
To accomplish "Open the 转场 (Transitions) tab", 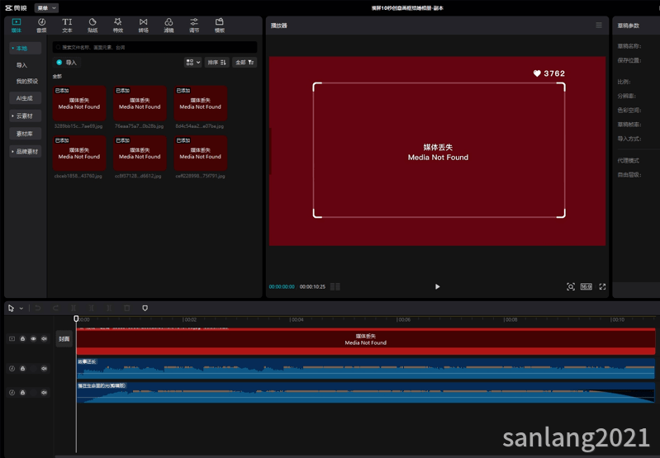I will 144,26.
